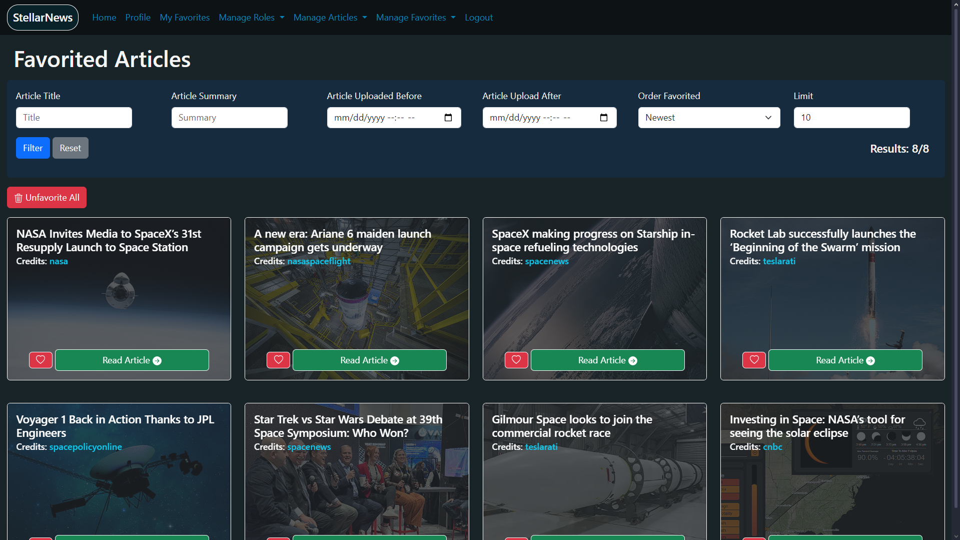
Task: Click inside the Article Title input field
Action: [x=74, y=117]
